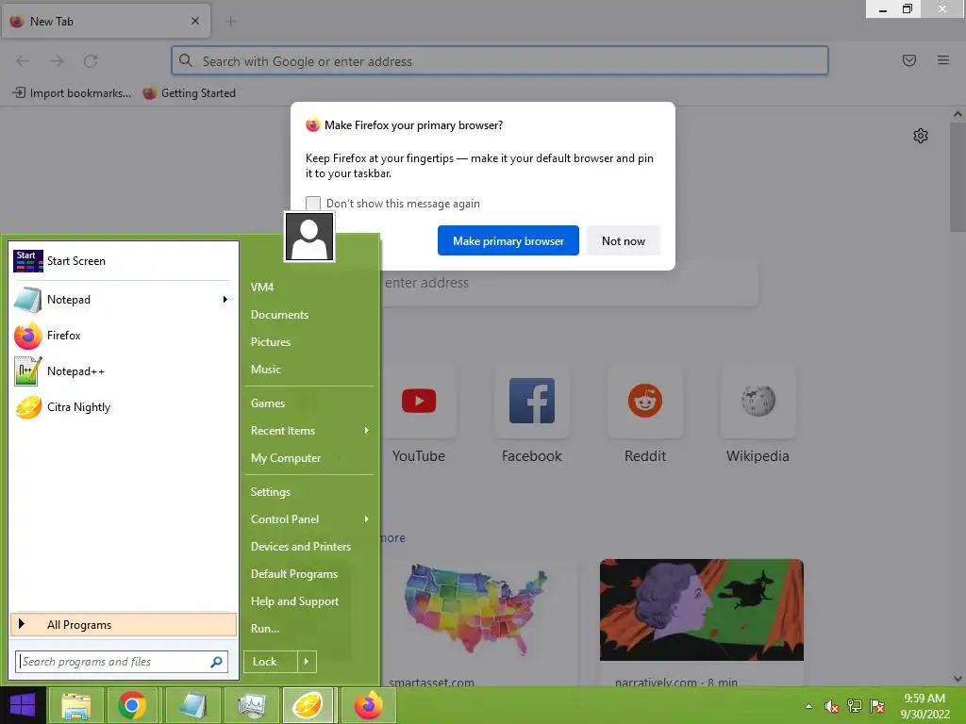Open the system monitor taskbar icon
Screen dimensions: 966x724
pos(251,705)
